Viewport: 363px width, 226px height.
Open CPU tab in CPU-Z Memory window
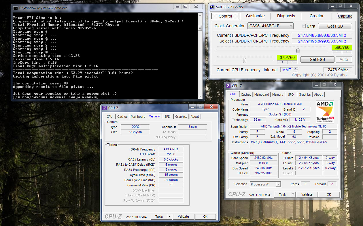coord(109,117)
